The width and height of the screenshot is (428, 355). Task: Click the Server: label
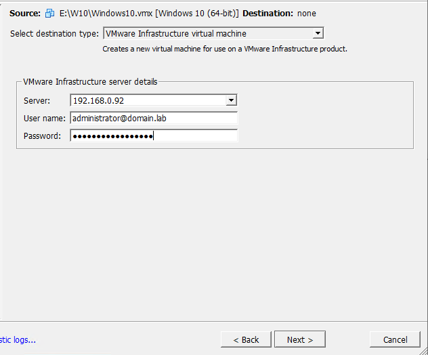click(37, 101)
